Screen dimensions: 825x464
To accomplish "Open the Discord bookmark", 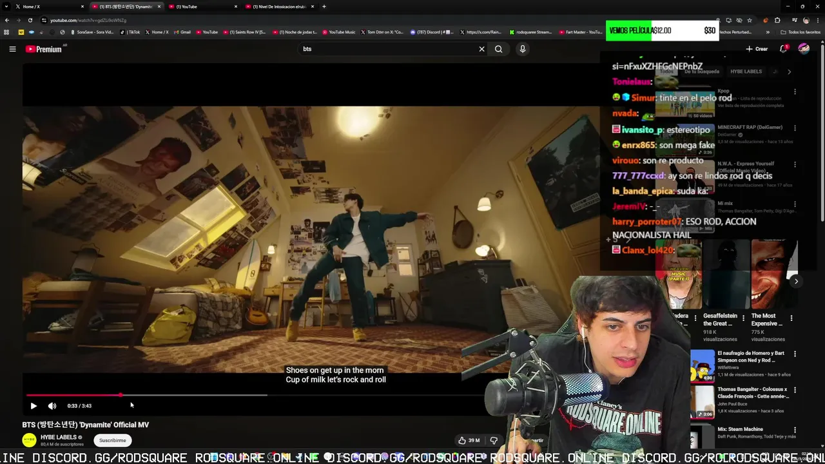I will tap(432, 32).
